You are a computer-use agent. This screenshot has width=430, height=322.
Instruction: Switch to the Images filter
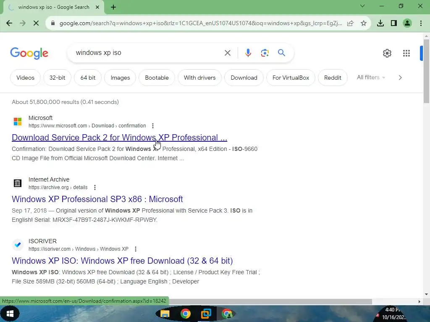pyautogui.click(x=120, y=78)
